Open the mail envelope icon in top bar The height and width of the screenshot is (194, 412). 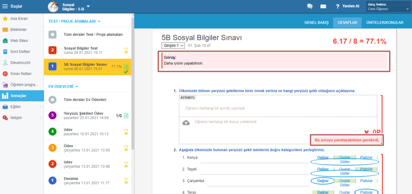click(x=323, y=6)
